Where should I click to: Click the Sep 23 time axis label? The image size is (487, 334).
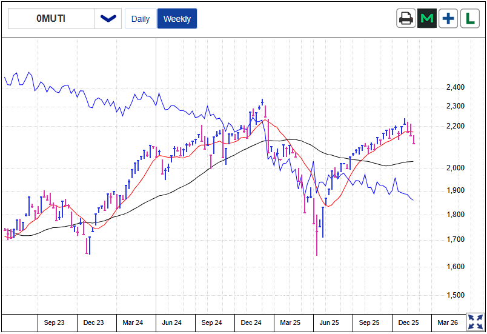pyautogui.click(x=54, y=322)
